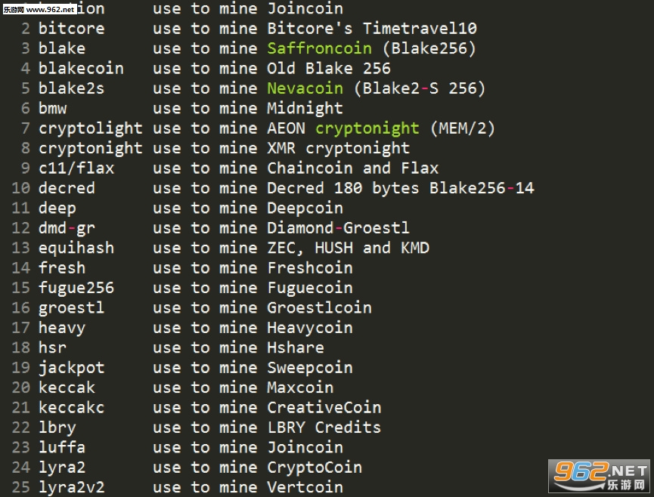Click the green Nevacoin word
The width and height of the screenshot is (654, 497).
(x=305, y=88)
